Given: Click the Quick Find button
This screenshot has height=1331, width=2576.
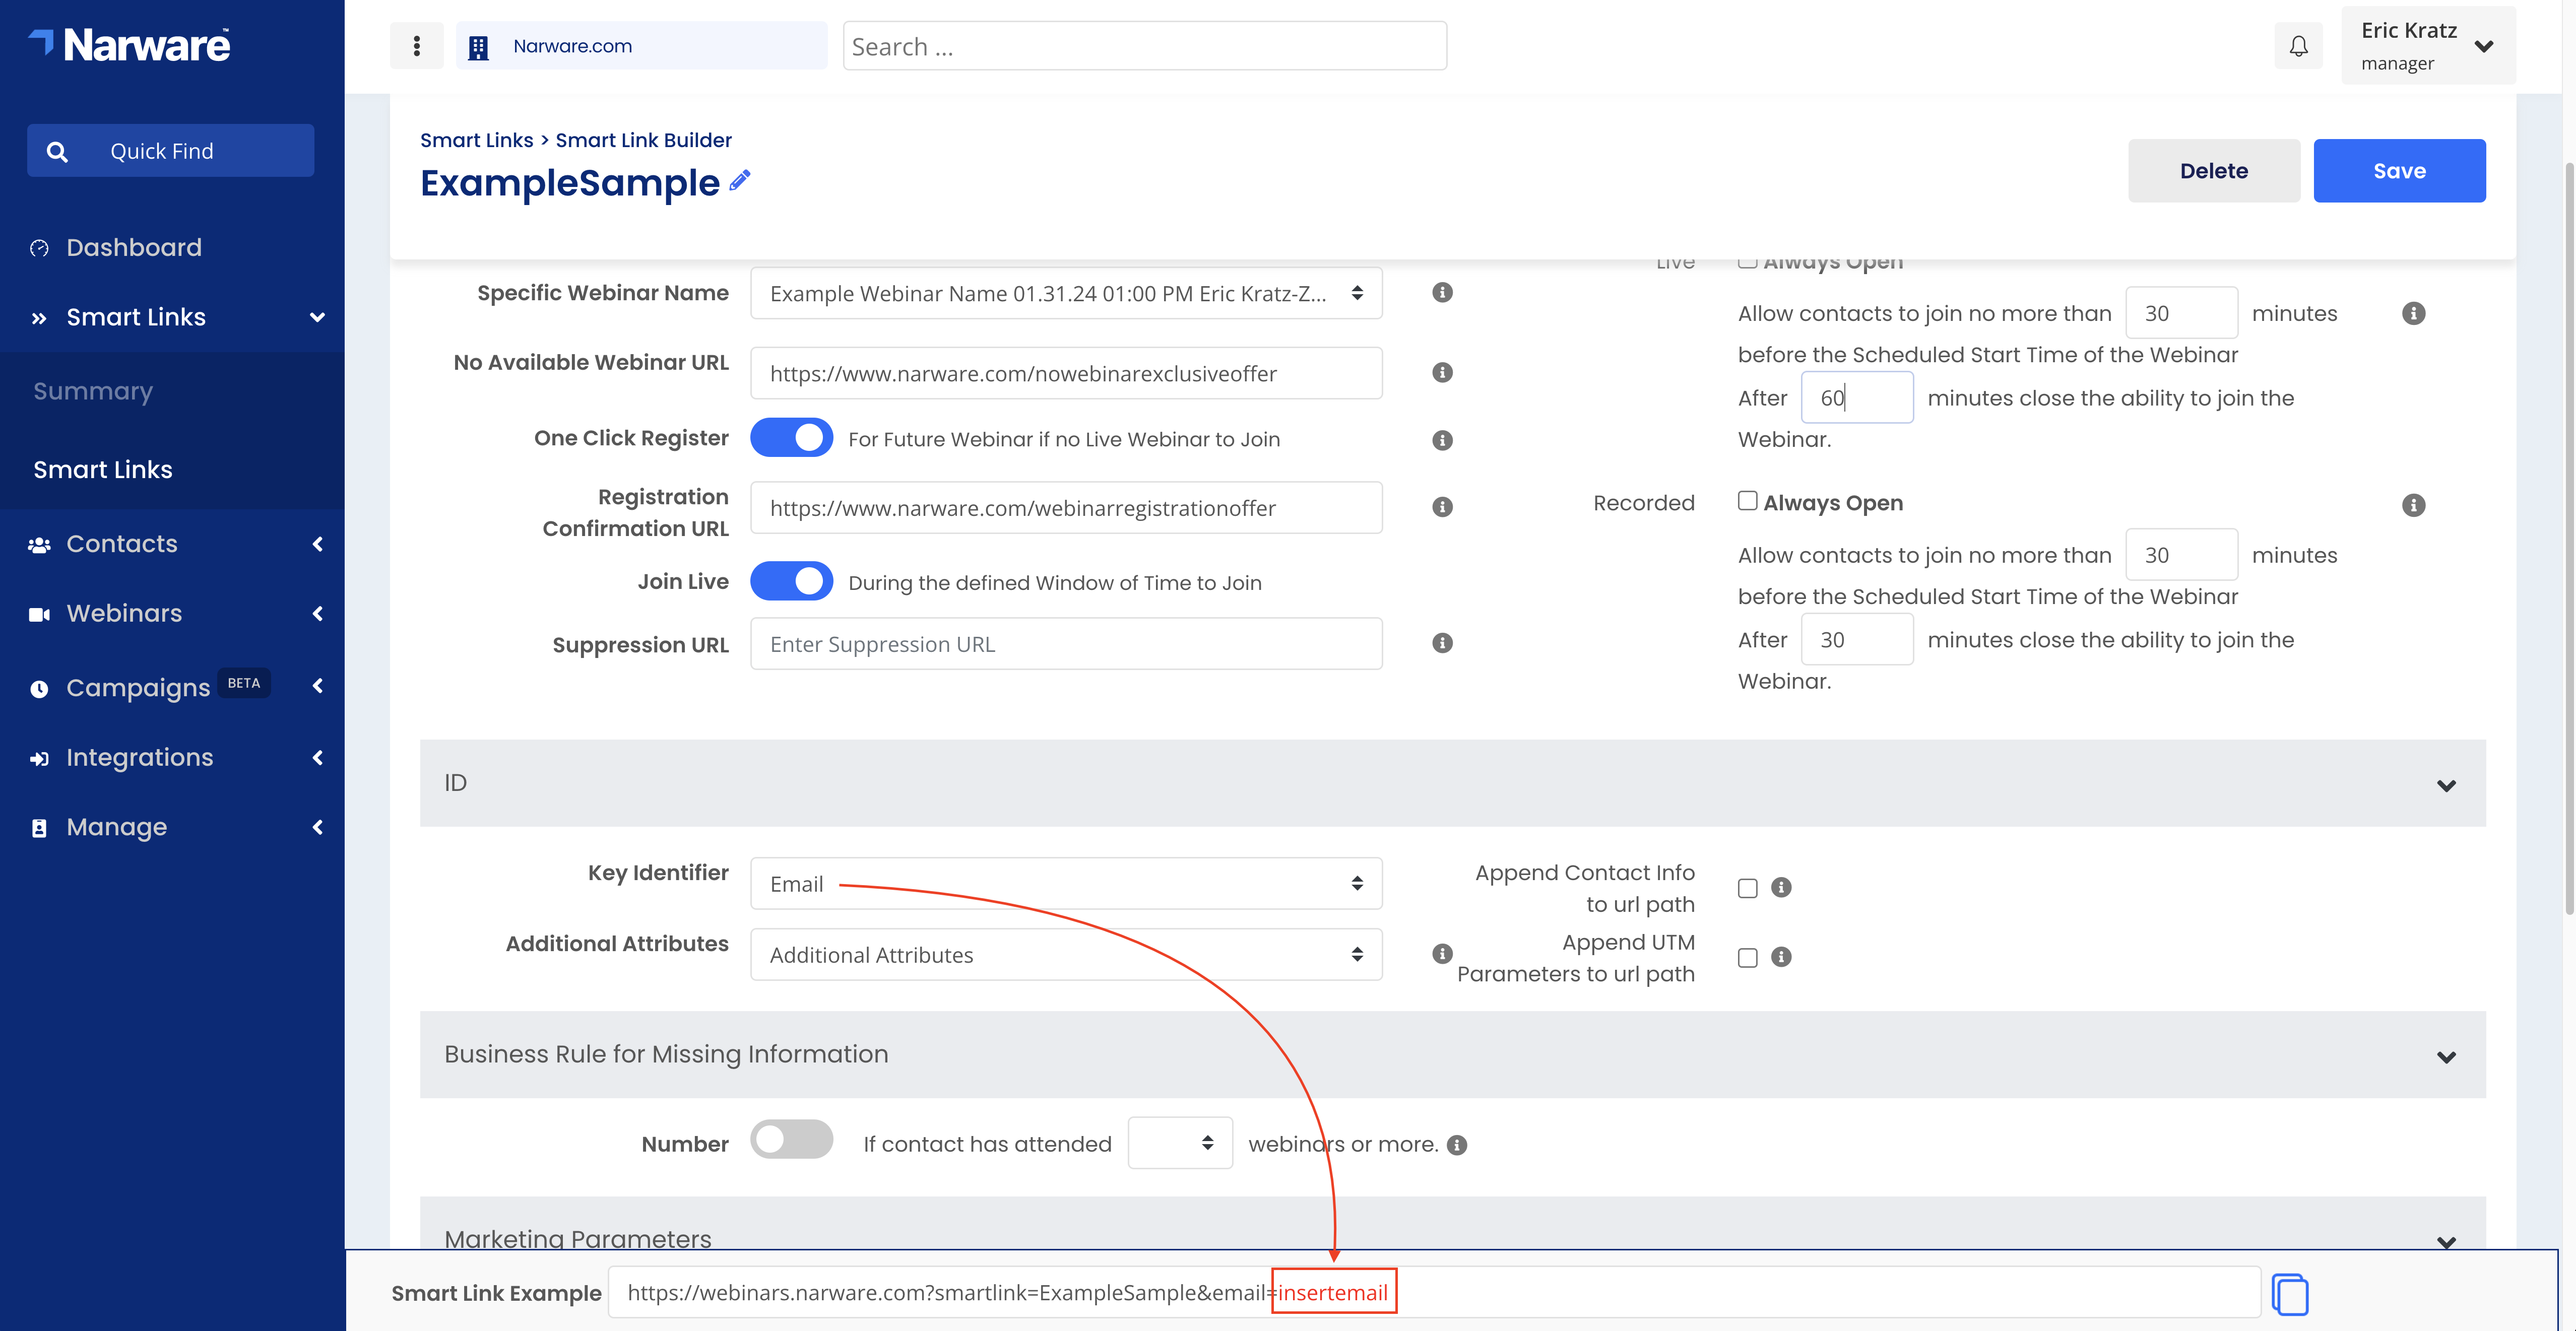Looking at the screenshot, I should pyautogui.click(x=170, y=151).
